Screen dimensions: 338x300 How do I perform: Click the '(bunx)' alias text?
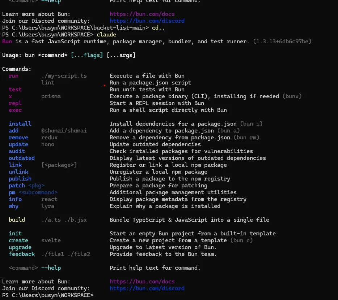coord(292,96)
